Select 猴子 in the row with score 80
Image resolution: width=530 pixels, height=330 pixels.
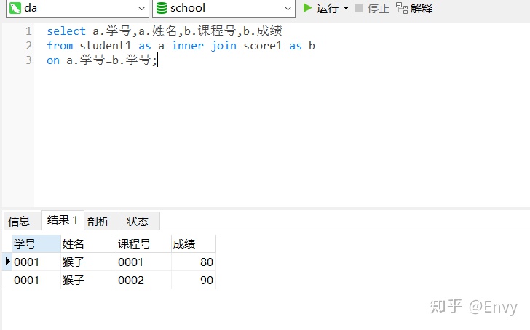coord(88,262)
